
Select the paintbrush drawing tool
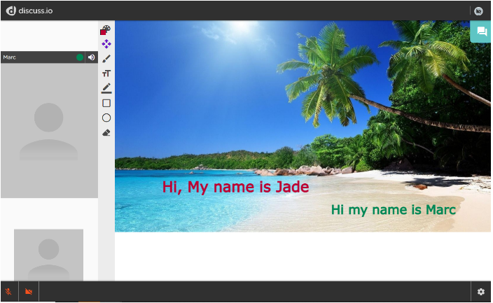106,59
